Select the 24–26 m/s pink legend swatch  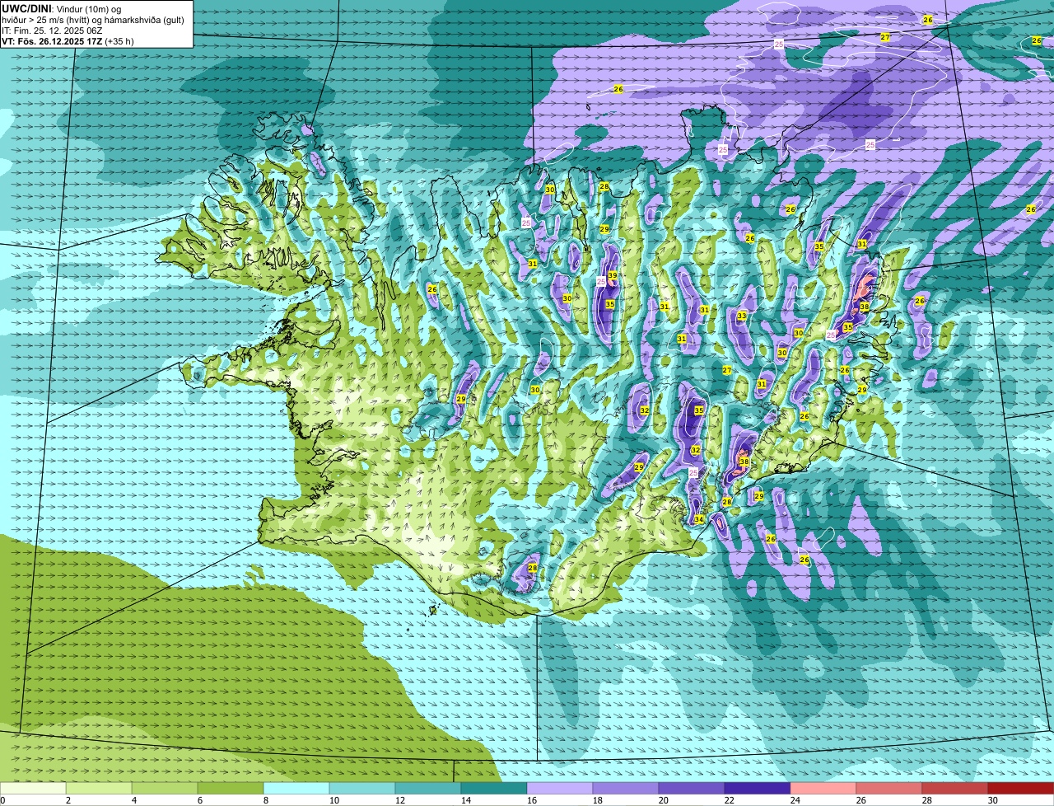coord(823,789)
